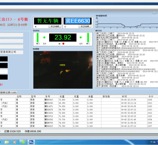Screen dimensions: 158x145
Task: Click the 车号 column header
Action: (48, 96)
